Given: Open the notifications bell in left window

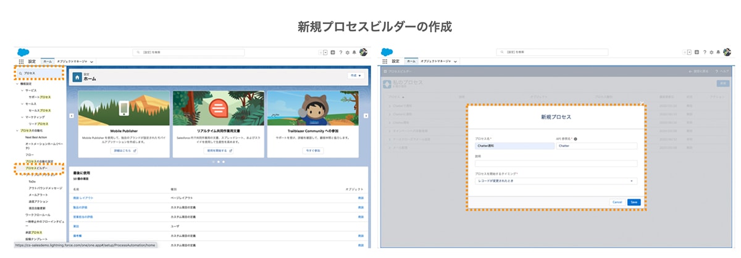Looking at the screenshot, I should 354,52.
